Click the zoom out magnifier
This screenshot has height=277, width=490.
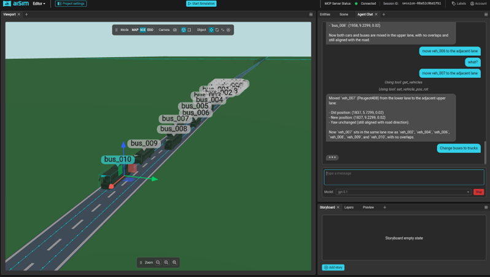pyautogui.click(x=158, y=263)
